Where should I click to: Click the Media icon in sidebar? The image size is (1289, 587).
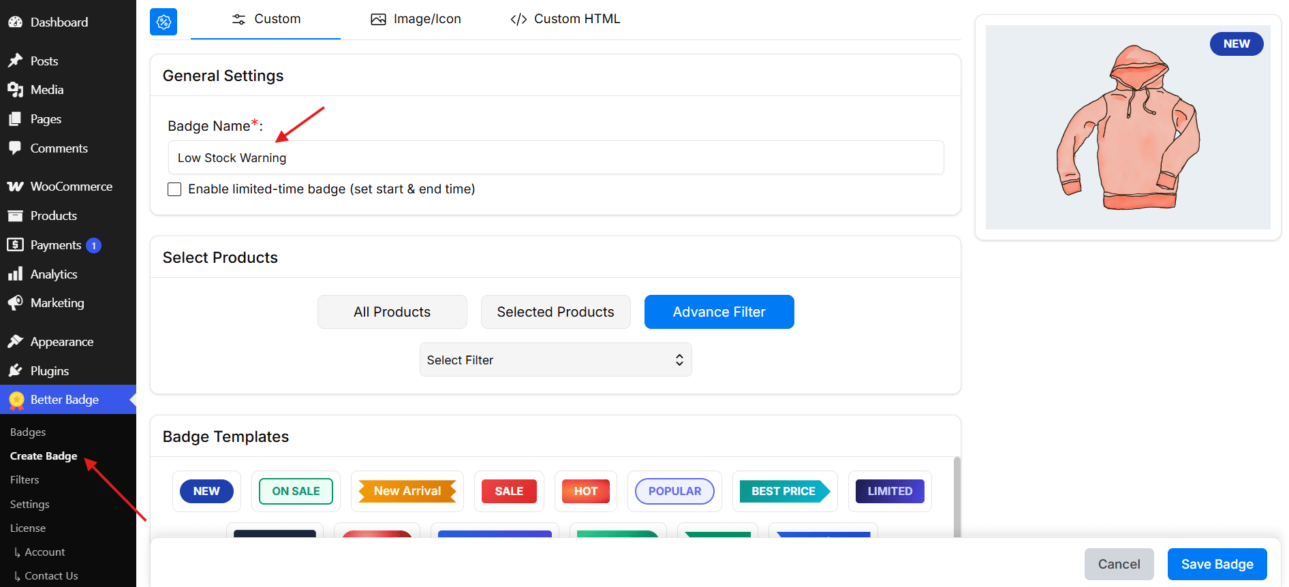[x=15, y=89]
